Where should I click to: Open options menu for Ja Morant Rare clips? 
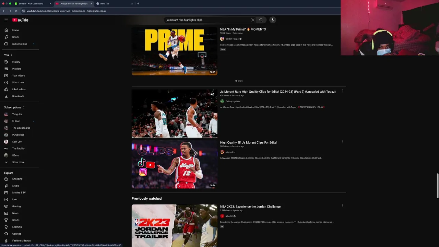342,91
